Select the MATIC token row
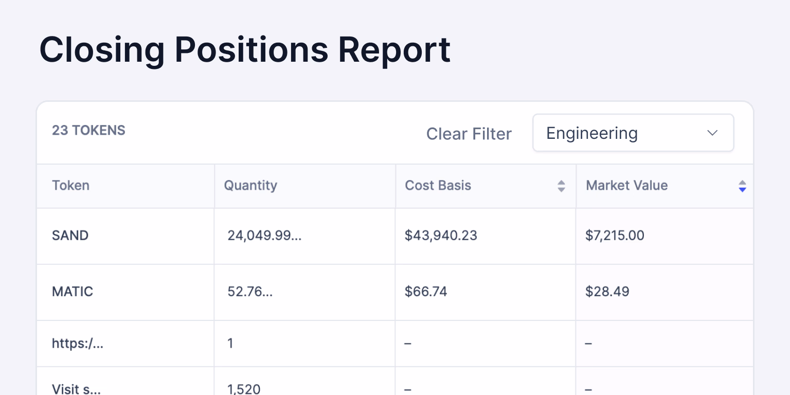The image size is (790, 395). tap(73, 292)
